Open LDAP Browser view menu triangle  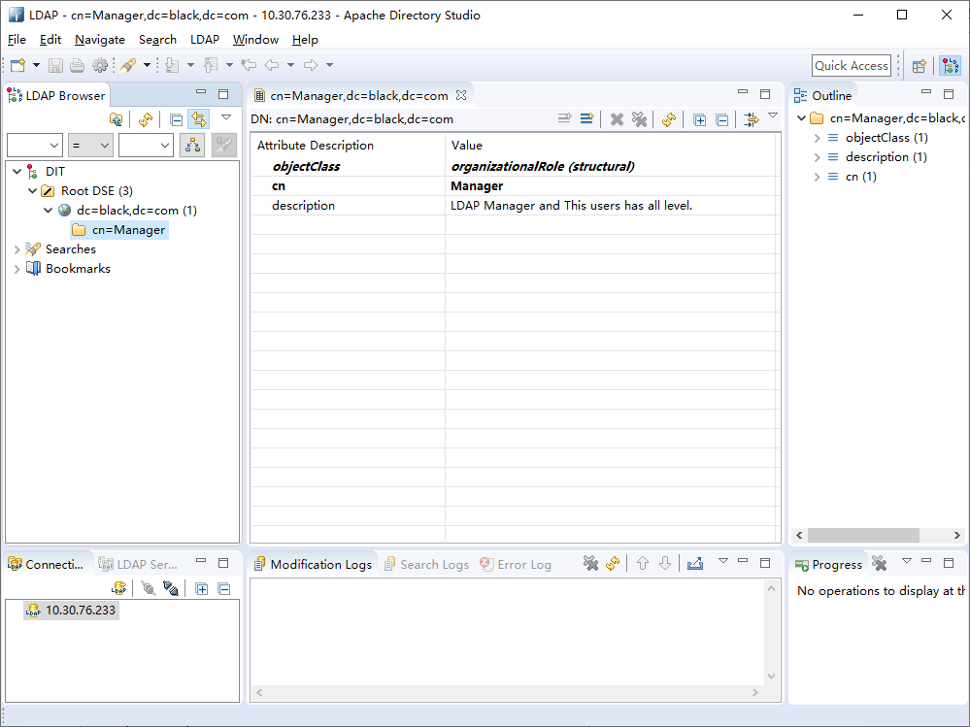(x=226, y=116)
